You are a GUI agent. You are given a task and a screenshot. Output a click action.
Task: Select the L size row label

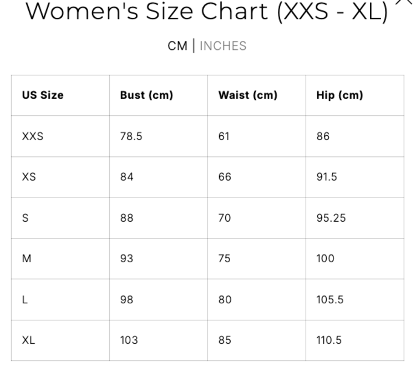tap(25, 299)
